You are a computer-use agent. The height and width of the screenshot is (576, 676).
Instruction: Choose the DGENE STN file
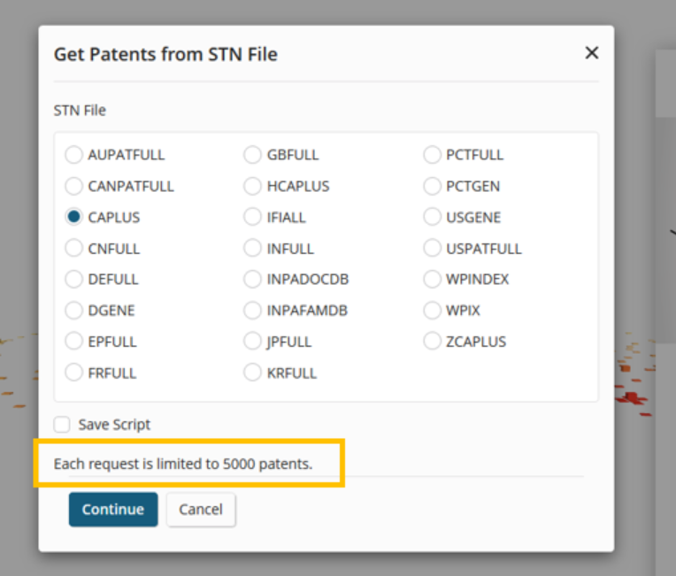(73, 311)
